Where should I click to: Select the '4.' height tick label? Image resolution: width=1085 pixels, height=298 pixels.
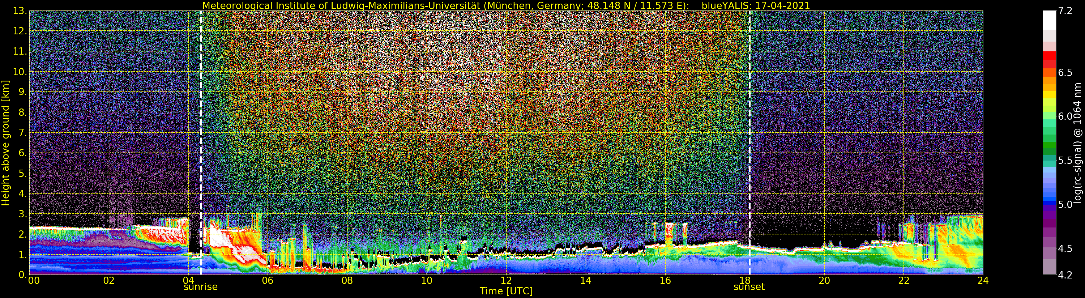point(23,193)
